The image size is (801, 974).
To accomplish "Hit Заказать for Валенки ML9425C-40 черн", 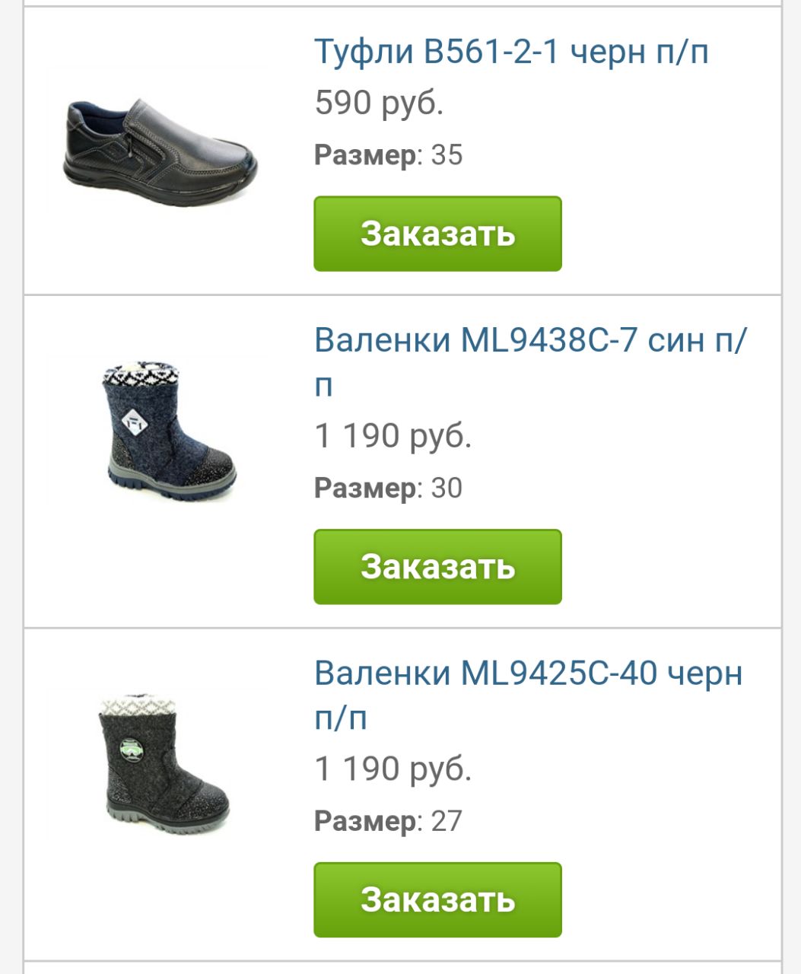I will coord(437,899).
